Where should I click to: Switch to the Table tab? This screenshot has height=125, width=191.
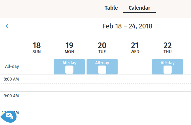point(111,8)
